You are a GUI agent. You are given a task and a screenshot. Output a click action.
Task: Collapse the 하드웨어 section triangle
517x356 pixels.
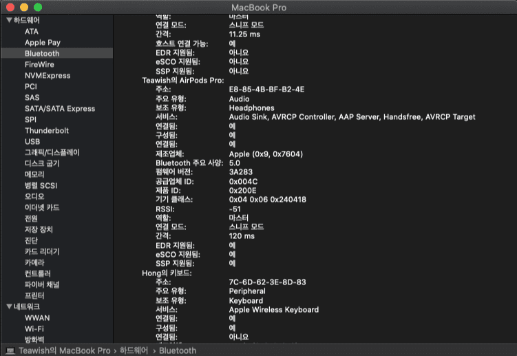[x=9, y=21]
